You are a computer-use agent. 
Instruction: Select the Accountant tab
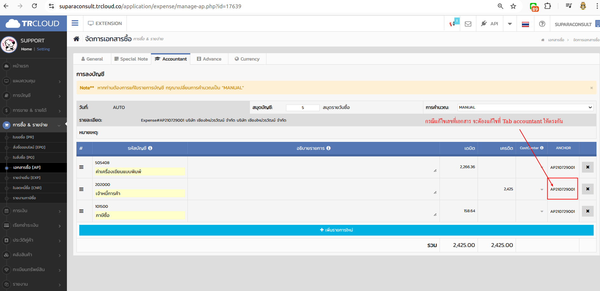(171, 59)
